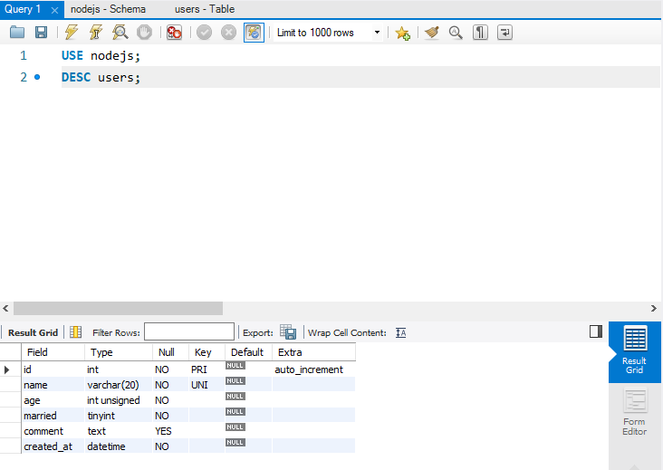Image resolution: width=663 pixels, height=470 pixels.
Task: Select the Result Grid side panel button
Action: [x=635, y=352]
